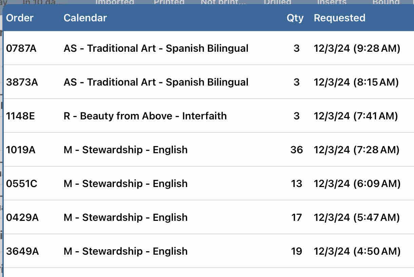This screenshot has height=277, width=414.
Task: Click the 4:50 AM requested timestamp
Action: tap(357, 251)
